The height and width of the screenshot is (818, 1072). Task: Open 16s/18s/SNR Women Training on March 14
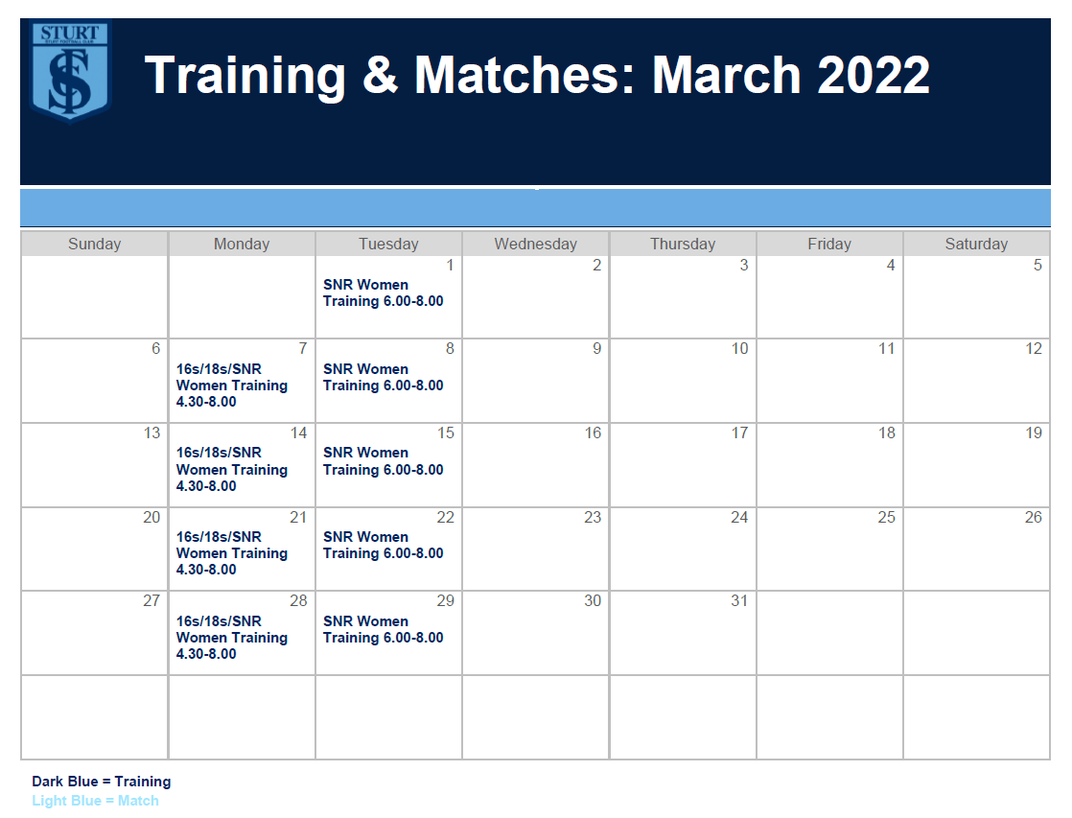[x=232, y=469]
